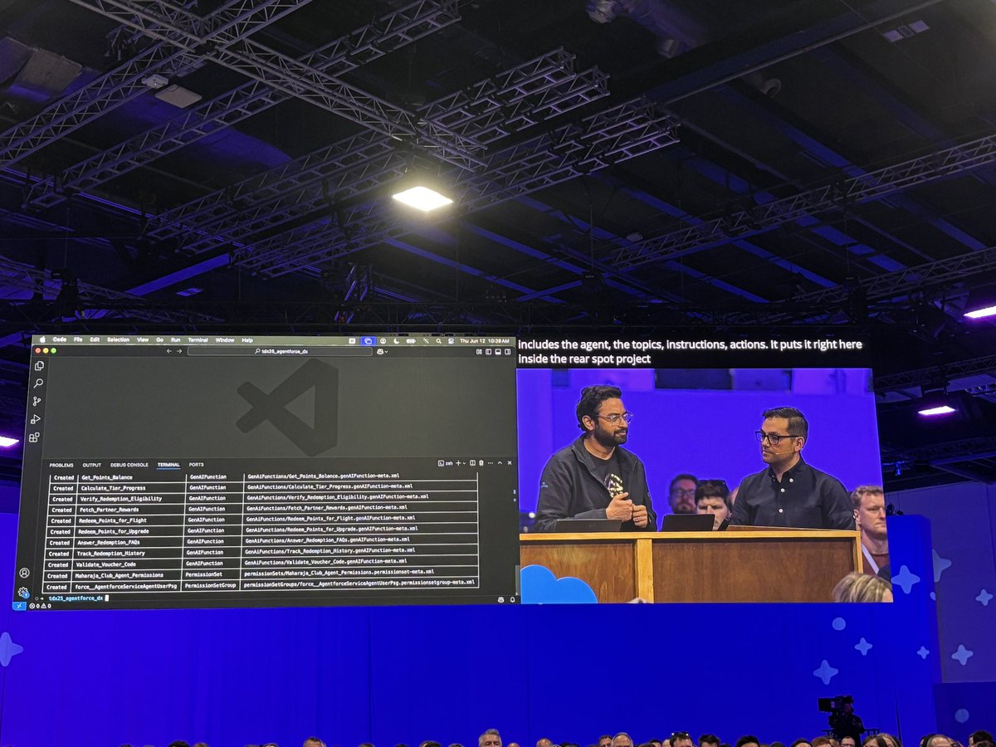Click the remote window indicator in status bar

pyautogui.click(x=19, y=606)
